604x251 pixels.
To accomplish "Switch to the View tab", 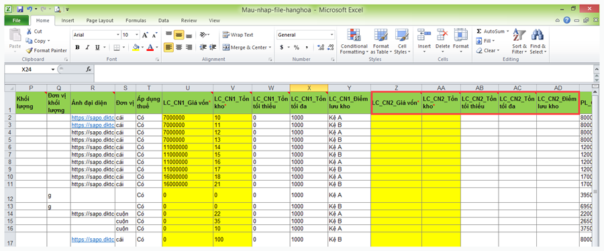I will coord(214,20).
